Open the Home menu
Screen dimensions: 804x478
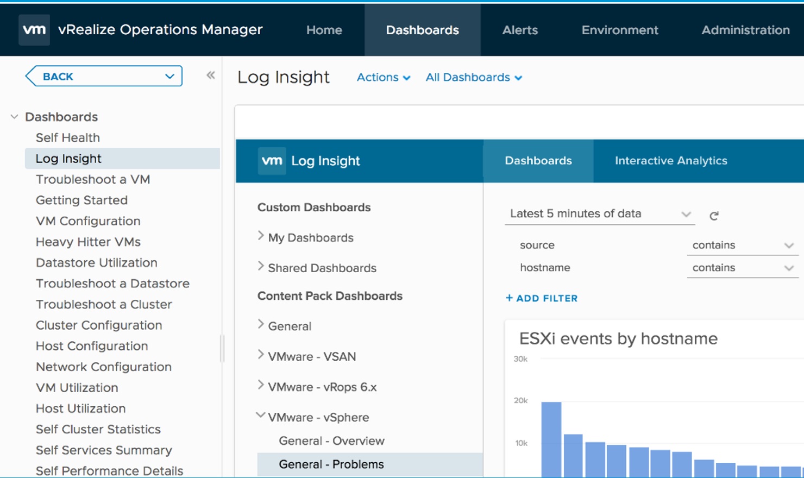point(324,30)
